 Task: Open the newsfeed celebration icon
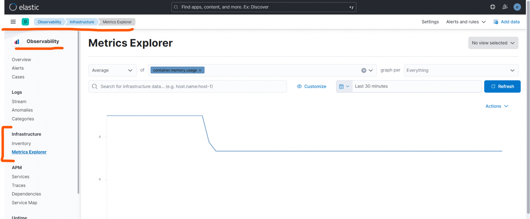coord(505,7)
